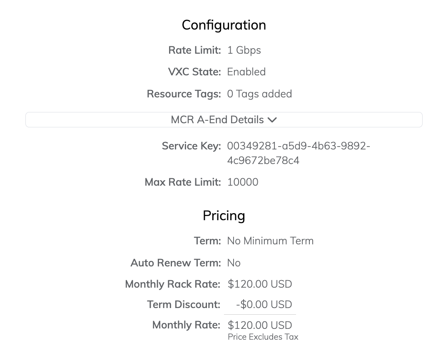
Task: Click the final Monthly Rate $120.00 USD amount
Action: [260, 325]
